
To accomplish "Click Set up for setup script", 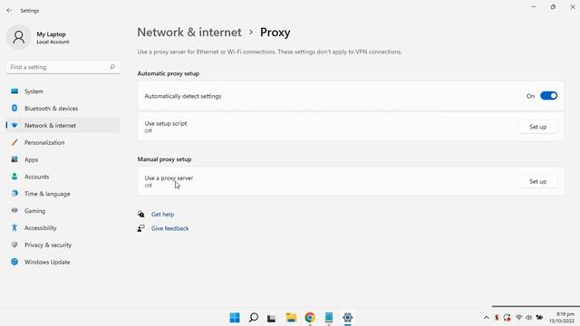I will pyautogui.click(x=537, y=127).
